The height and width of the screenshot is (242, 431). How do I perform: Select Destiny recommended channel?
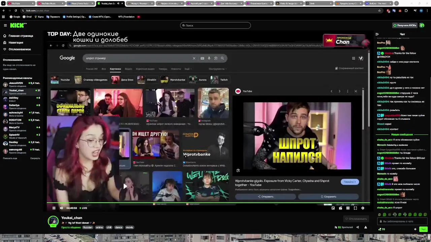(22, 144)
